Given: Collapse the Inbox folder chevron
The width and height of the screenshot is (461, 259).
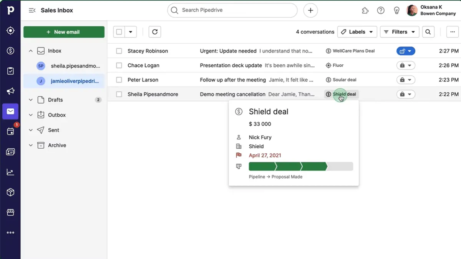Looking at the screenshot, I should coord(31,51).
